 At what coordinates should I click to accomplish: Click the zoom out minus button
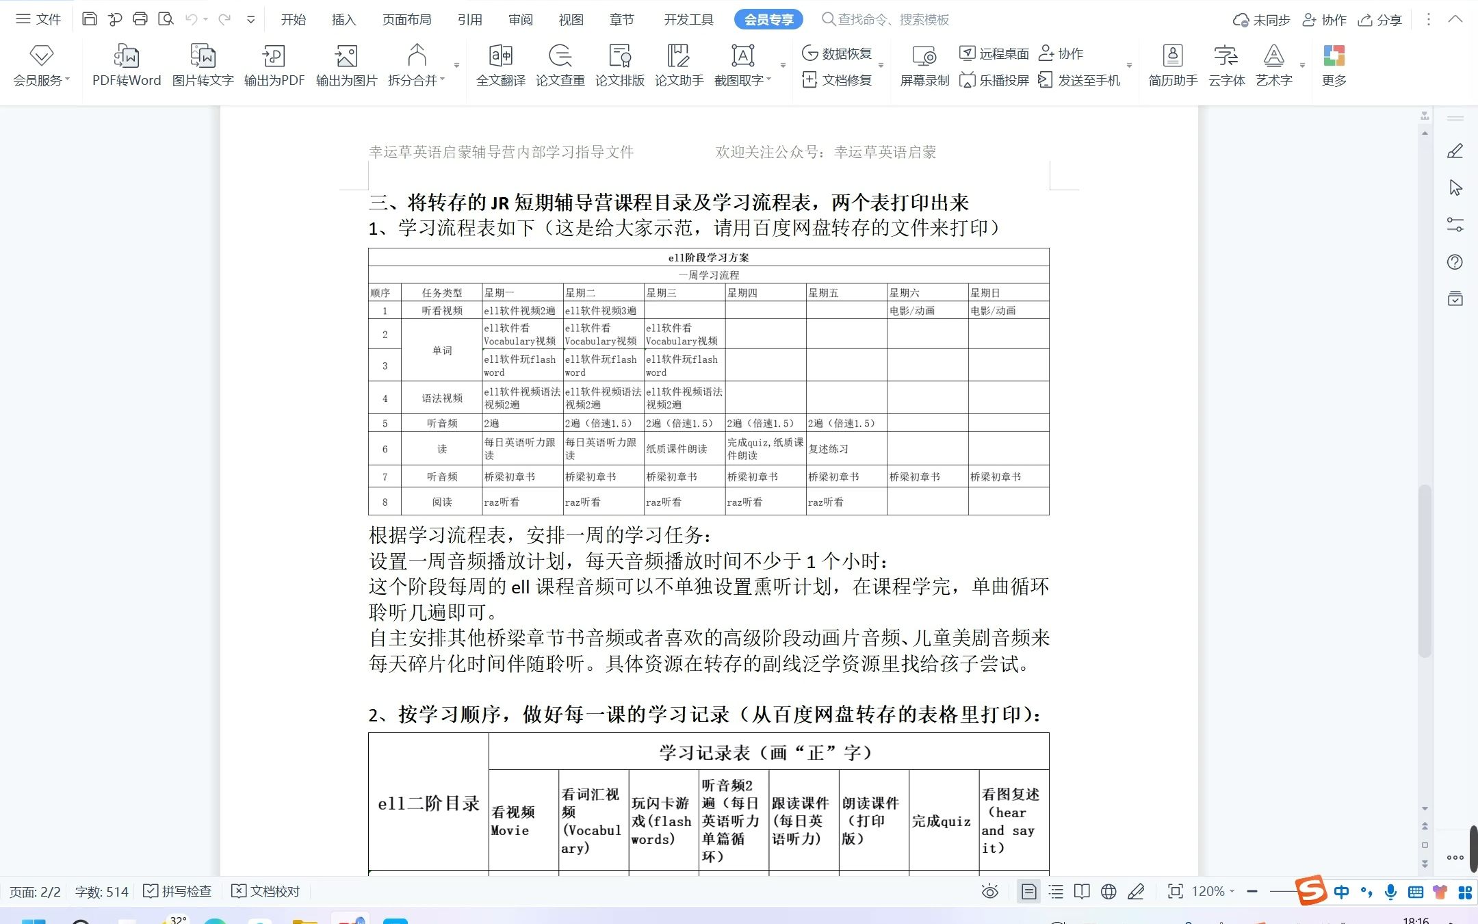pyautogui.click(x=1252, y=891)
